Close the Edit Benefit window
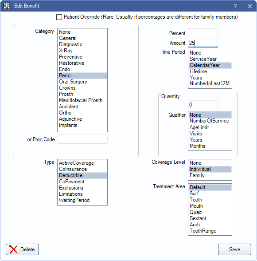Screen dimensions: 257x261 click(x=250, y=6)
